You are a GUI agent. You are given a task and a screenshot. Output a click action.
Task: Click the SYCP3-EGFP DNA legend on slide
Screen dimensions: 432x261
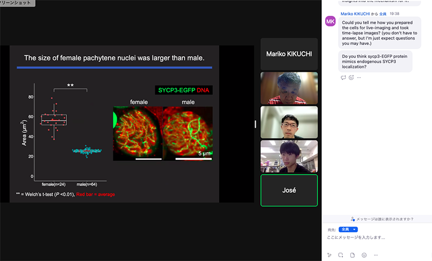(x=184, y=90)
